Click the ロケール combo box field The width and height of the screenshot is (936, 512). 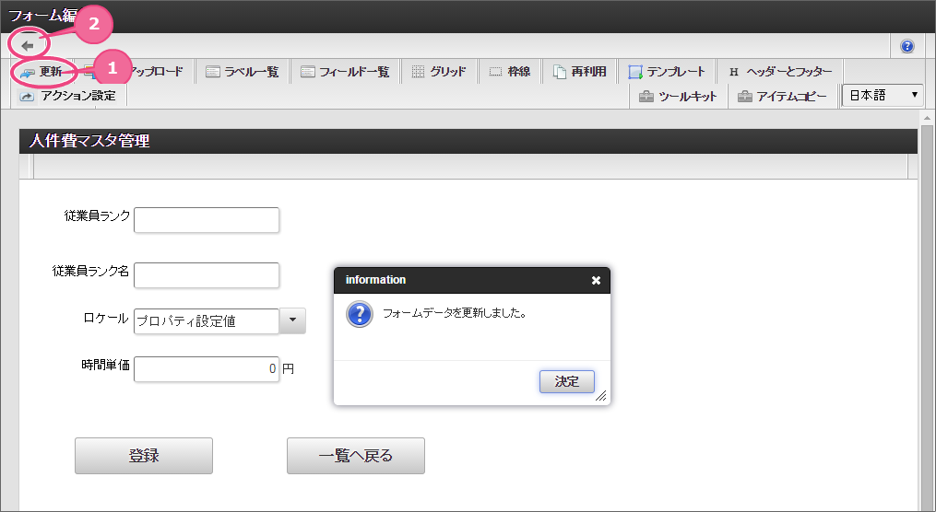(207, 321)
